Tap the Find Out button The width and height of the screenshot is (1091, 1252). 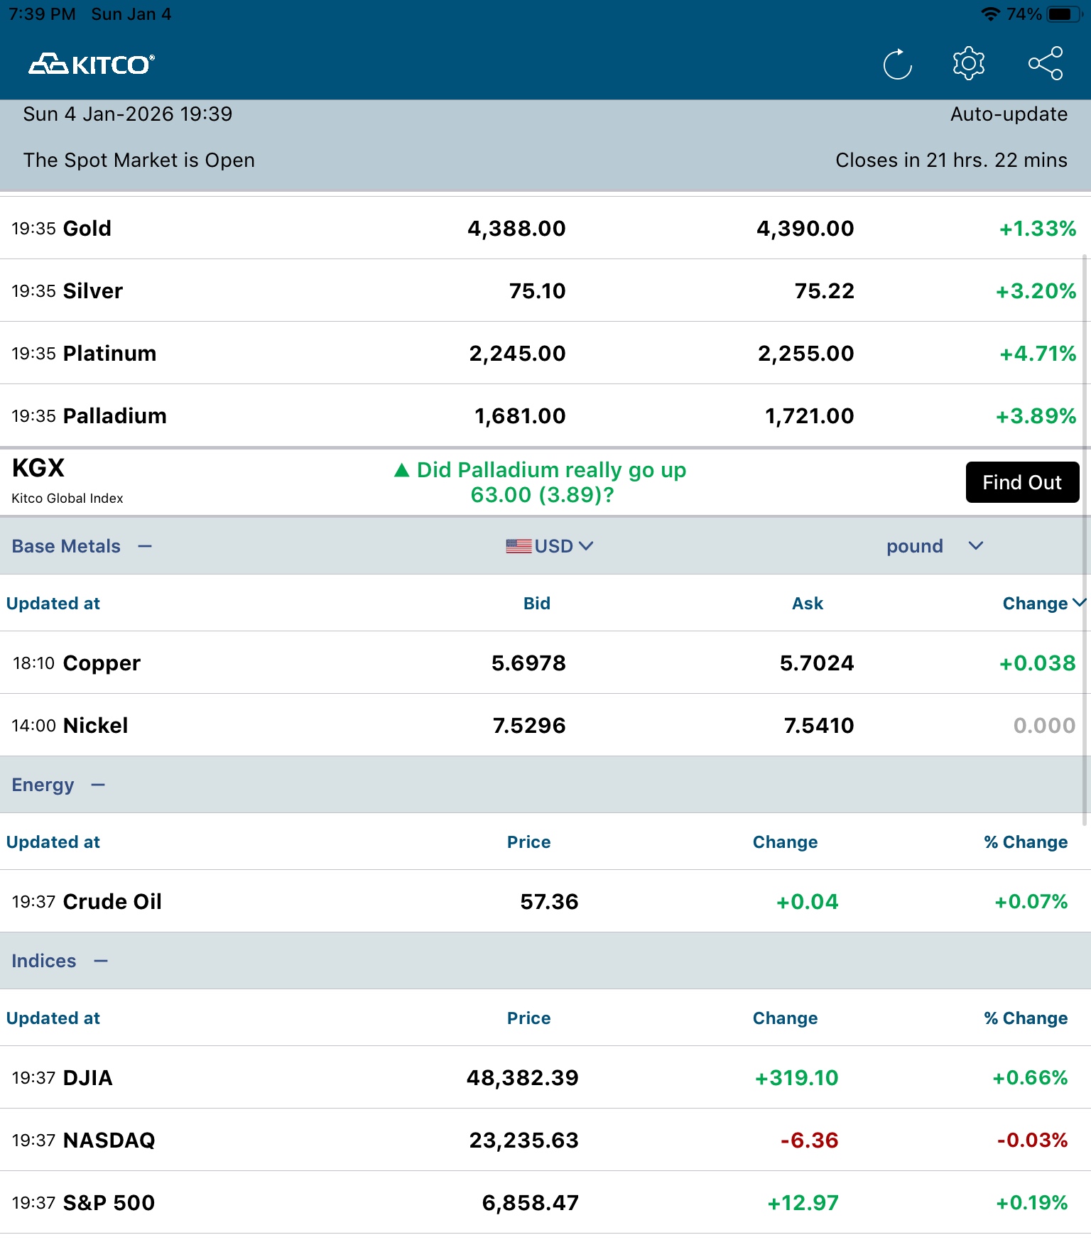pyautogui.click(x=1022, y=482)
